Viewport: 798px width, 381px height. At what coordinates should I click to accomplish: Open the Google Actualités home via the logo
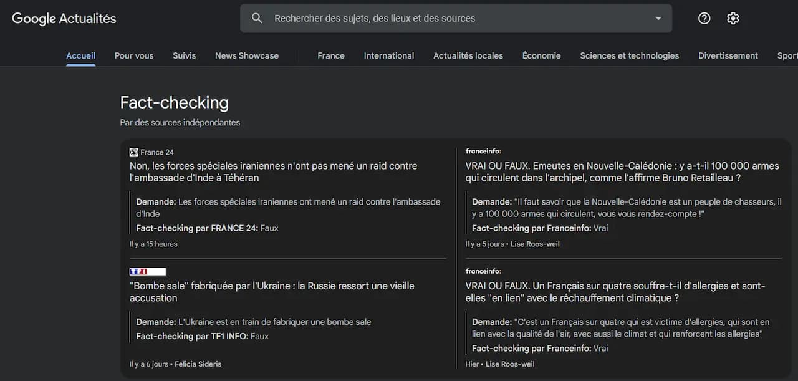click(x=62, y=18)
